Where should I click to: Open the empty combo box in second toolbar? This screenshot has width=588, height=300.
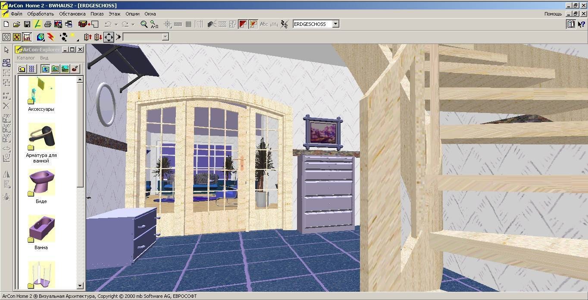click(x=165, y=37)
